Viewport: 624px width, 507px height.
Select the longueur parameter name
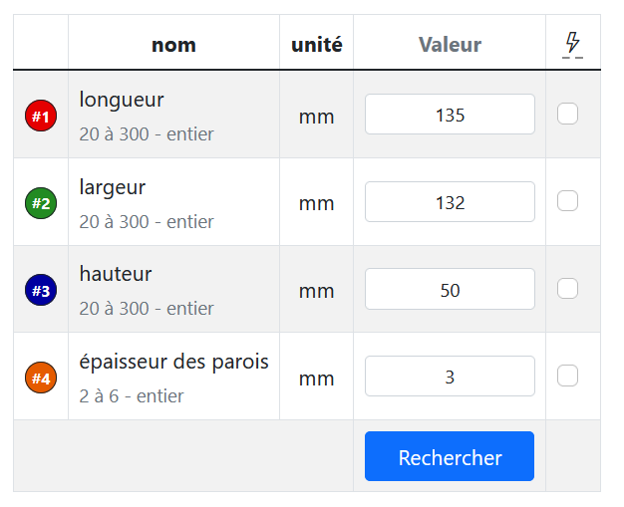point(122,100)
